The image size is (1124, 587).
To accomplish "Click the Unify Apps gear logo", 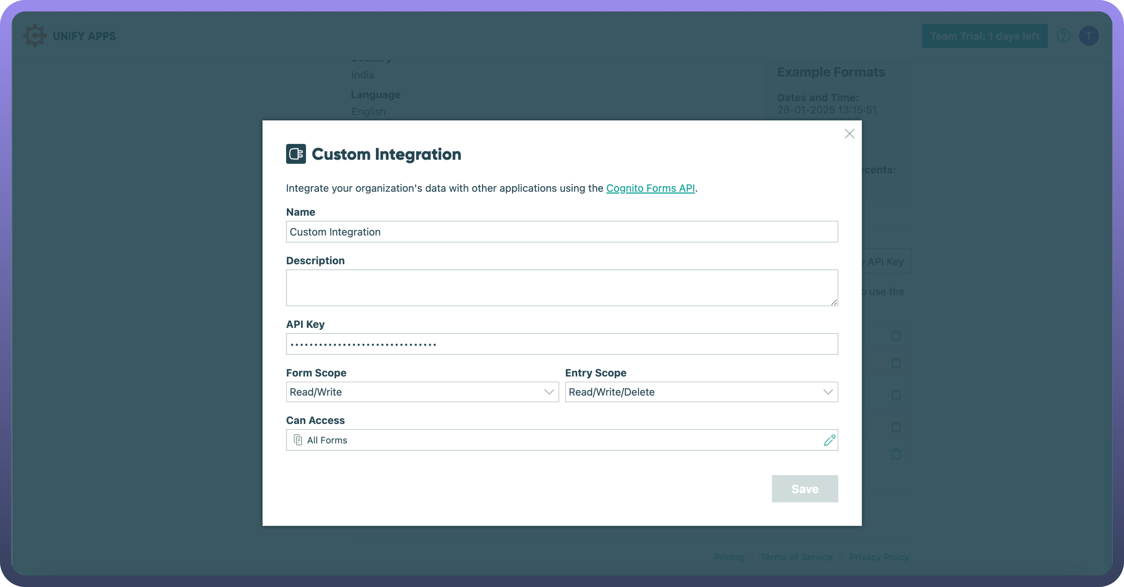I will click(x=34, y=36).
